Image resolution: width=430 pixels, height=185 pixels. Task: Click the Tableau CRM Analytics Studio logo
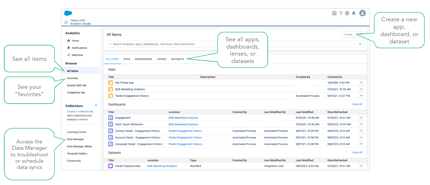[66, 22]
